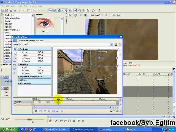Open the grid overlays dropdown arrow in preview
Viewport: 176px width, 132px height.
[109, 15]
